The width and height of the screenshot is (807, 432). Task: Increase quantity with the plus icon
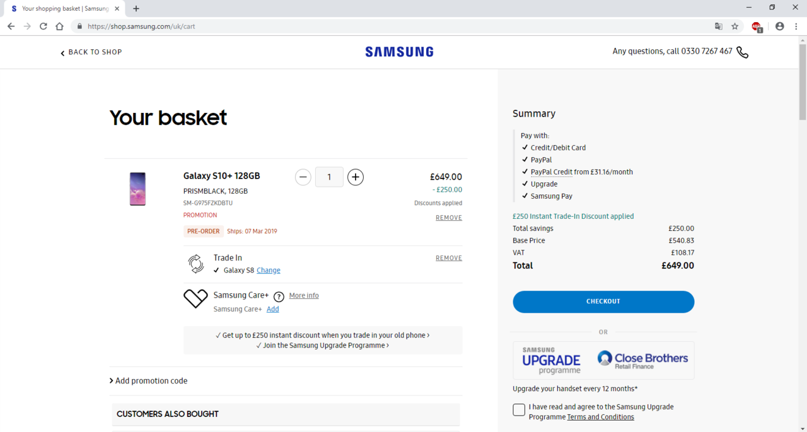click(356, 177)
